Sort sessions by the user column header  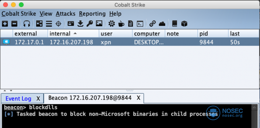[x=116, y=33]
